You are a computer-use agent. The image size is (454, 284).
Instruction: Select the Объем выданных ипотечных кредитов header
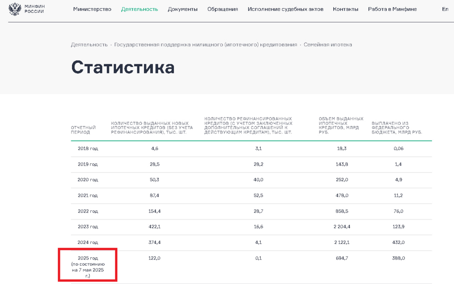(341, 126)
